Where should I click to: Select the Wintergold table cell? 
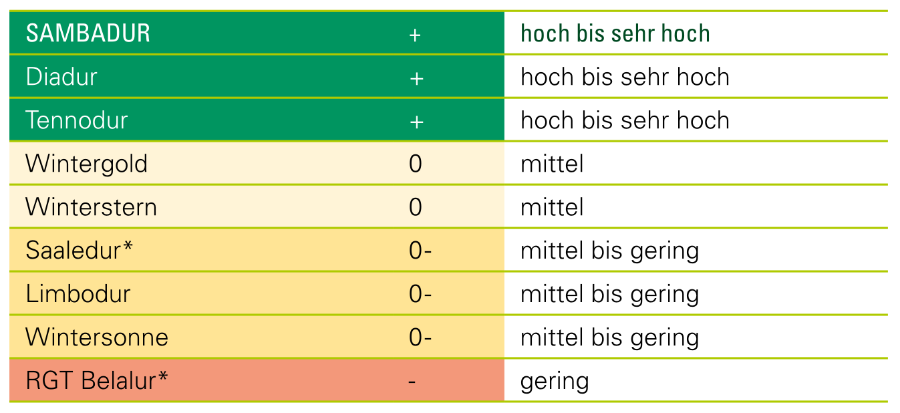[86, 164]
